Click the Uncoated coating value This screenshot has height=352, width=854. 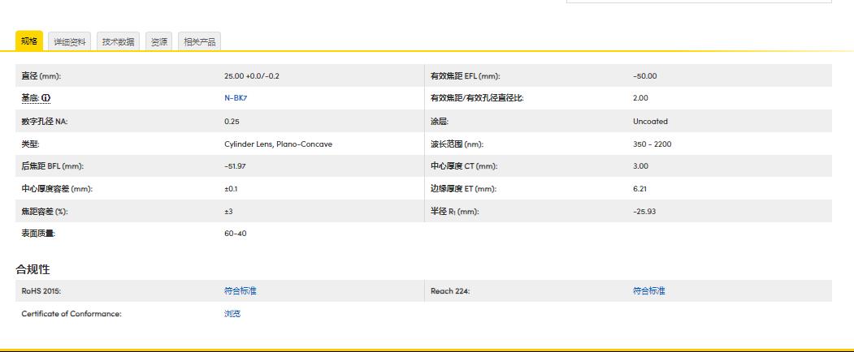[650, 122]
